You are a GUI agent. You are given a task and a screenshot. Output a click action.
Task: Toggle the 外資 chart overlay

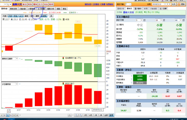[10, 16]
